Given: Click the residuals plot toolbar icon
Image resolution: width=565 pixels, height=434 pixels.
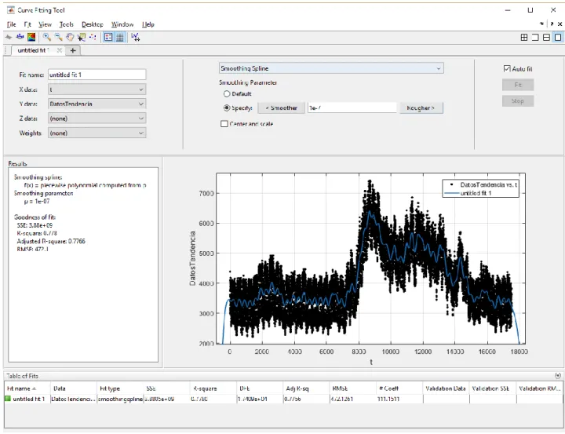Looking at the screenshot, I should pyautogui.click(x=20, y=37).
